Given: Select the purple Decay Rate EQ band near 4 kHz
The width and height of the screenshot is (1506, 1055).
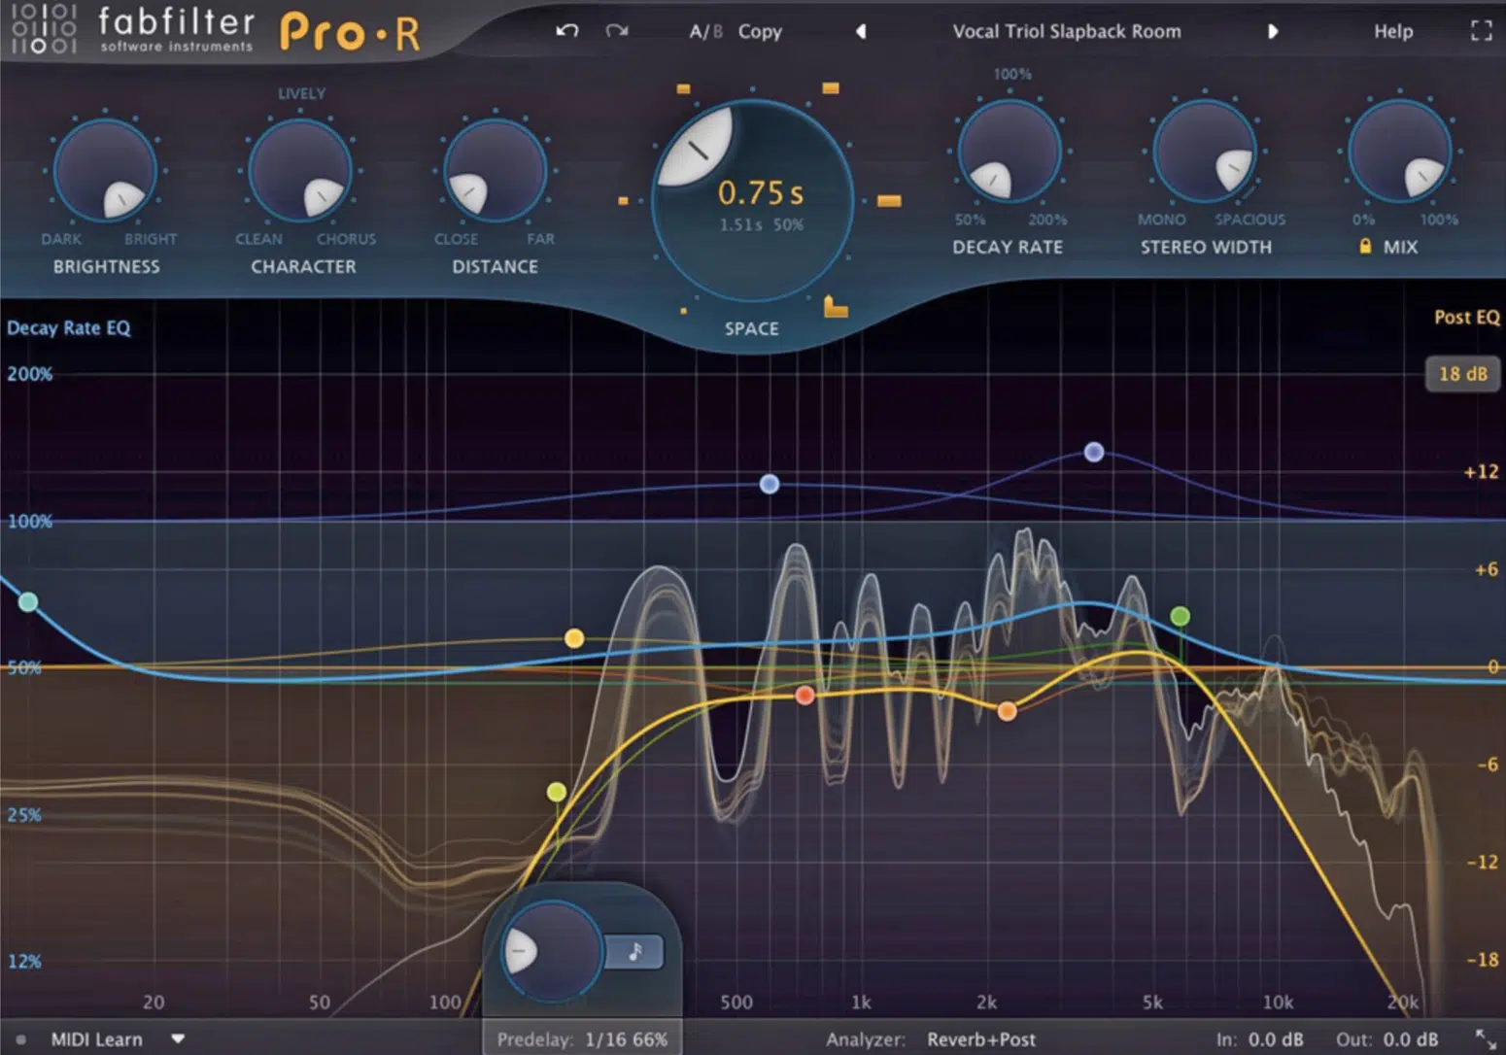Looking at the screenshot, I should tap(1094, 452).
